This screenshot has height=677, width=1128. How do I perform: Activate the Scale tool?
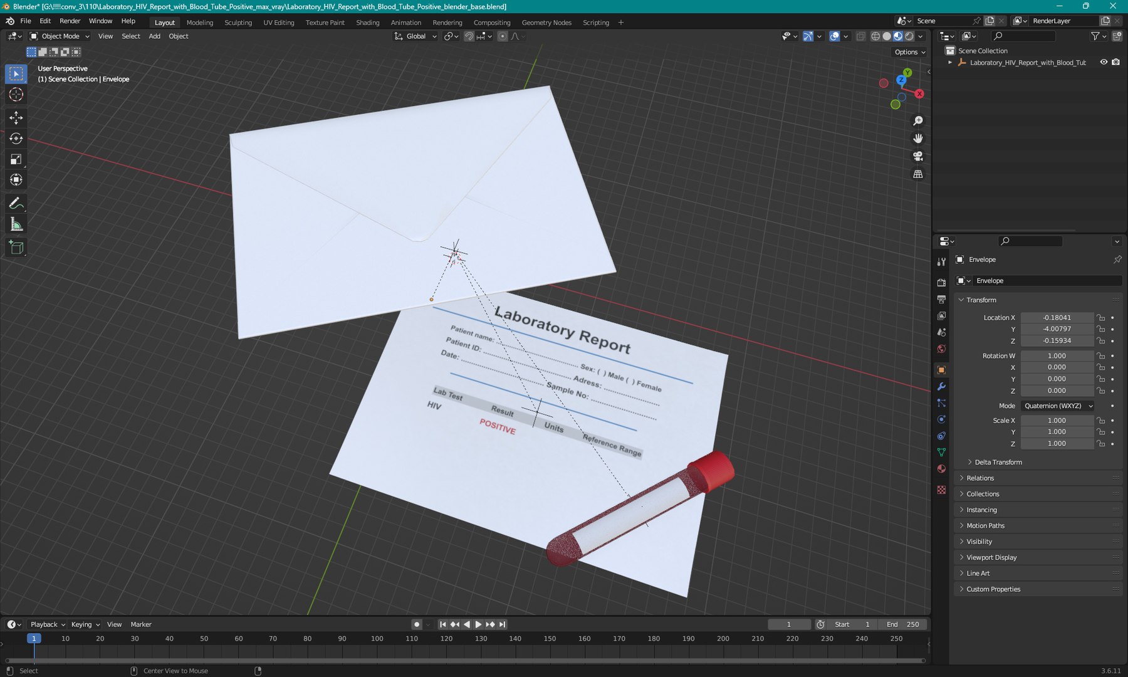[16, 159]
